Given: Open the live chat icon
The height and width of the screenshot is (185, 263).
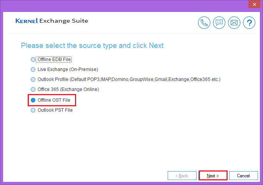Looking at the screenshot, I should click(219, 23).
